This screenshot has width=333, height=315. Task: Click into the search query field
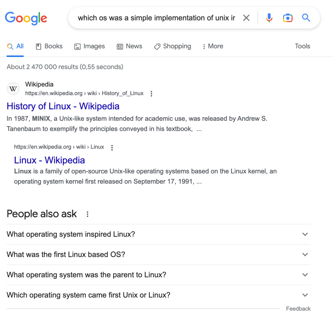[x=157, y=18]
